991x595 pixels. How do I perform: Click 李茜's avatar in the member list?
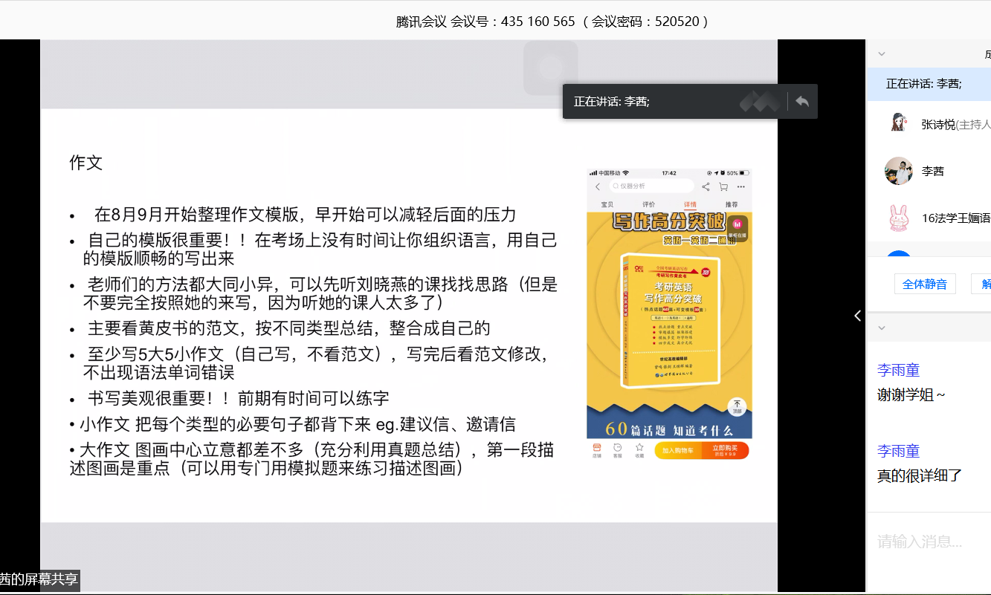coord(899,171)
